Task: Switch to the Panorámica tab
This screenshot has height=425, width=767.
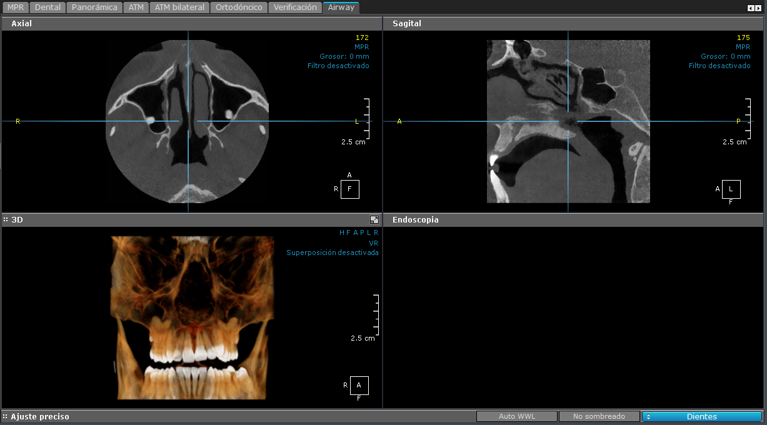Action: click(x=94, y=7)
